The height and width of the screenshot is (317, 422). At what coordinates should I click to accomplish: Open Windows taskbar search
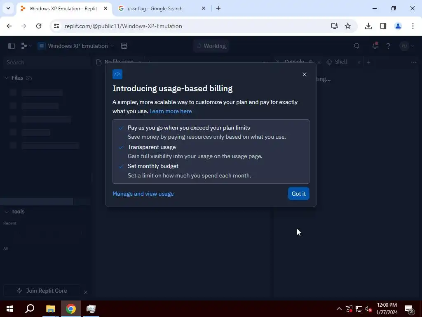30,309
